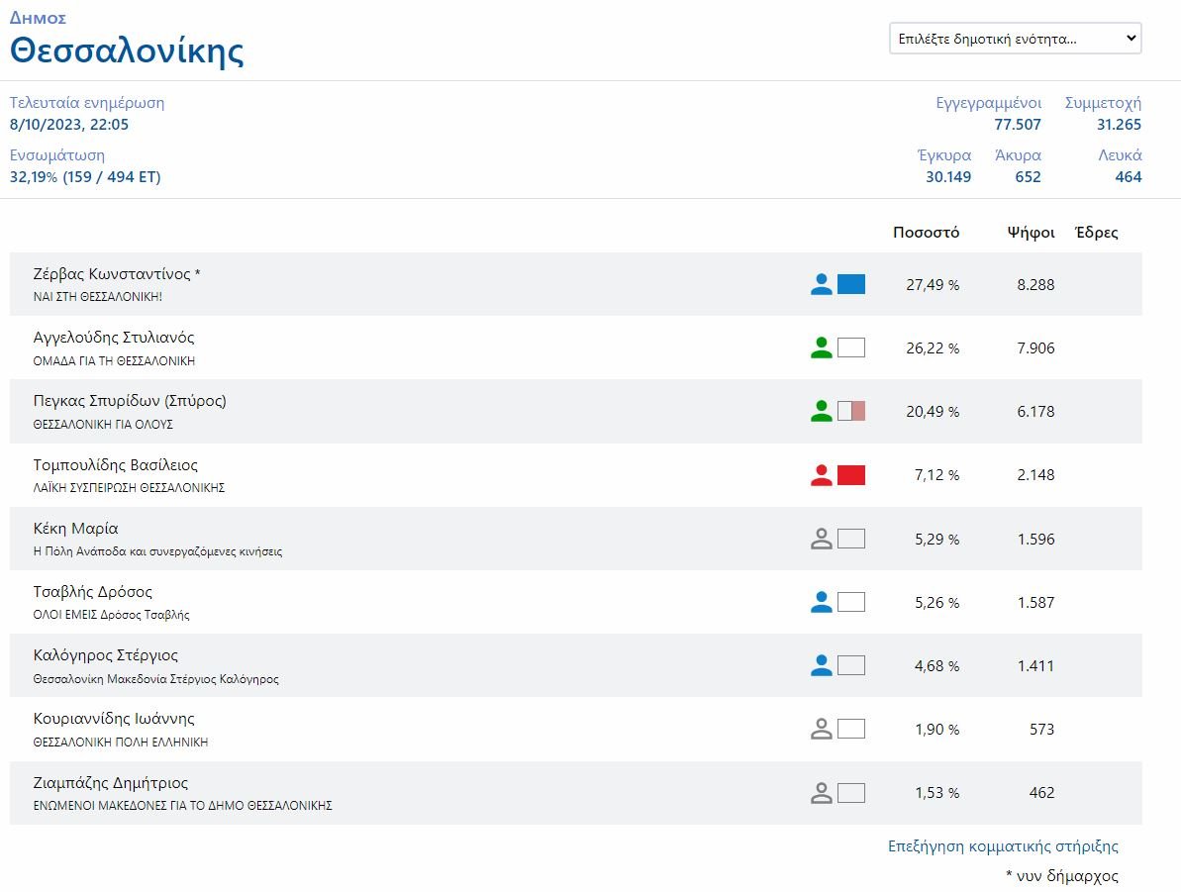The height and width of the screenshot is (892, 1181).
Task: Click invalid votes value 652
Action: click(x=1028, y=177)
